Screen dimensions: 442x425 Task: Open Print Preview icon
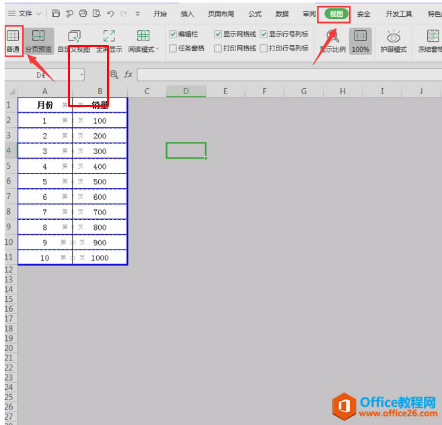[97, 13]
